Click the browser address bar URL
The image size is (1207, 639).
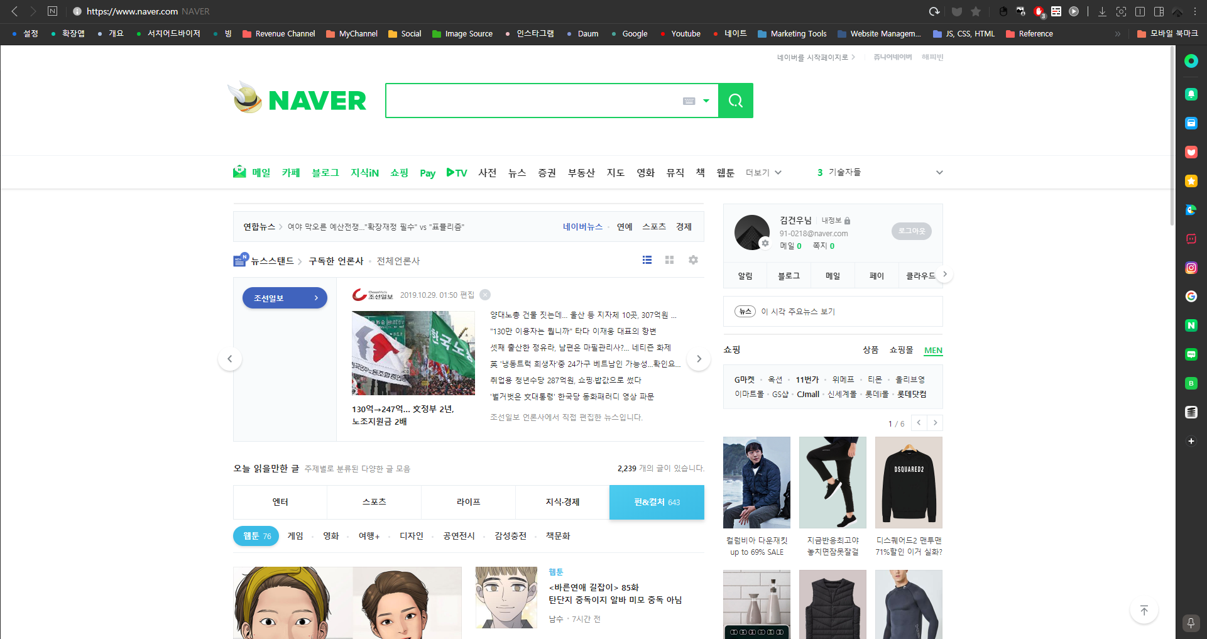[x=132, y=11]
